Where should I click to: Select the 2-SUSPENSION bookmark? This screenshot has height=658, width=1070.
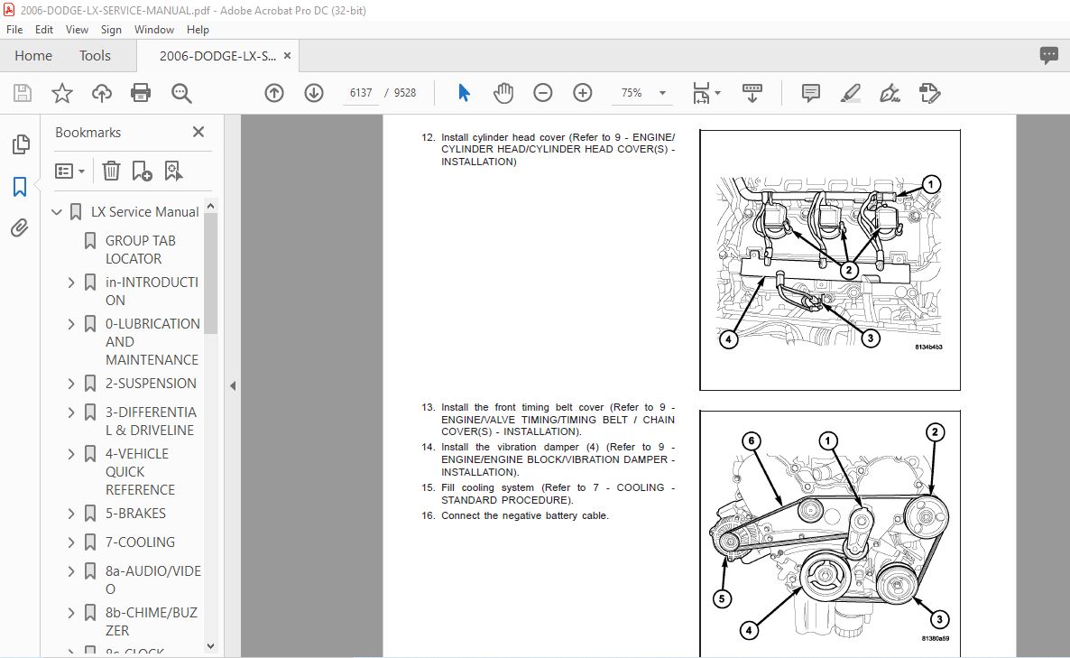[151, 385]
